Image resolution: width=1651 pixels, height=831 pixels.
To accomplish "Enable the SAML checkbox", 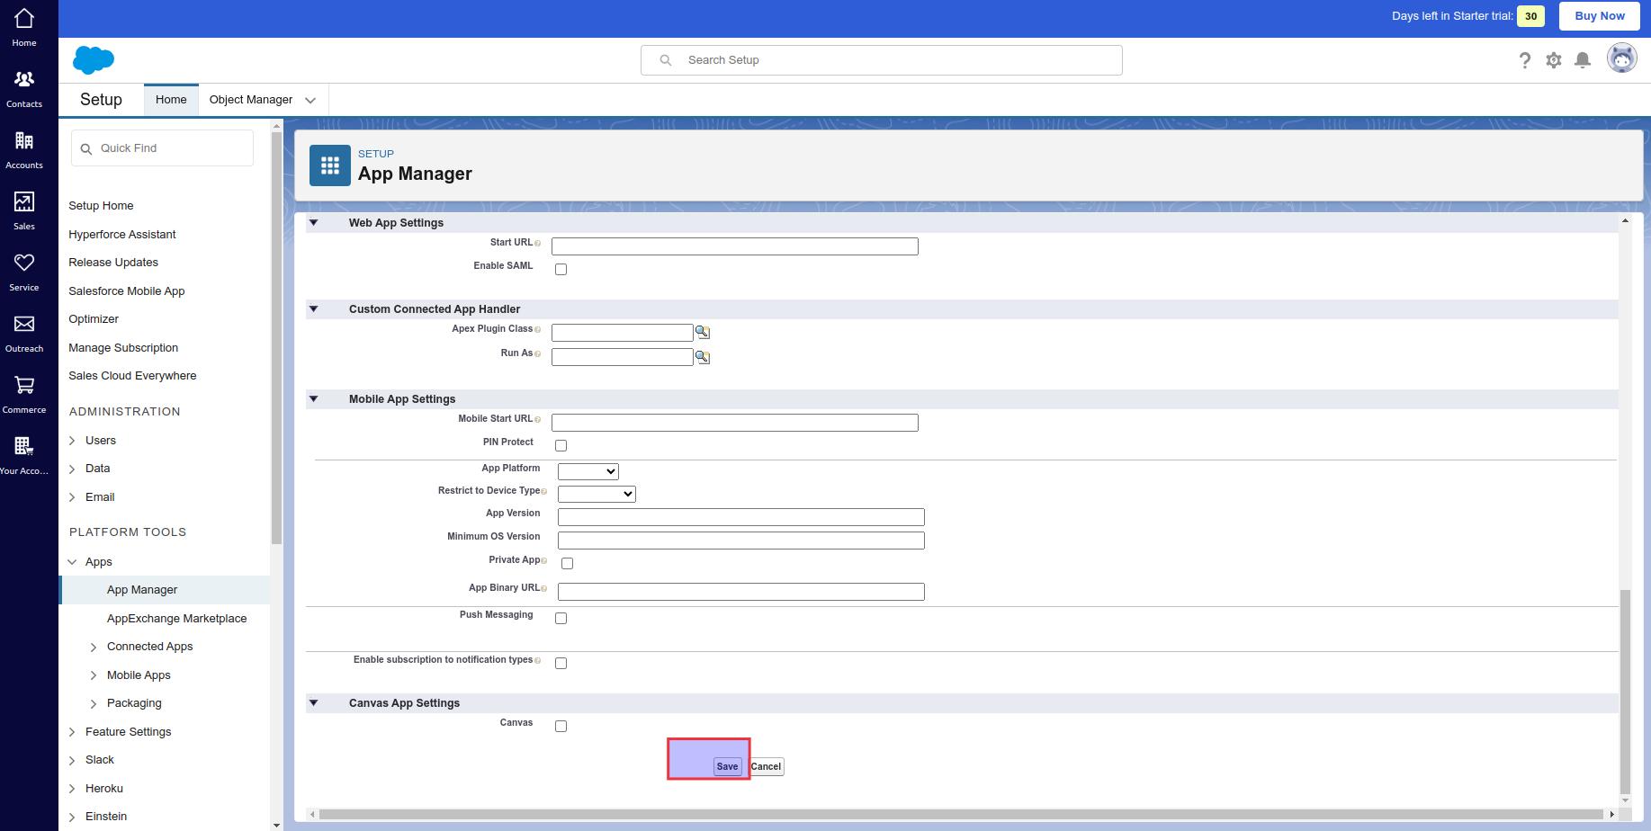I will coord(561,269).
